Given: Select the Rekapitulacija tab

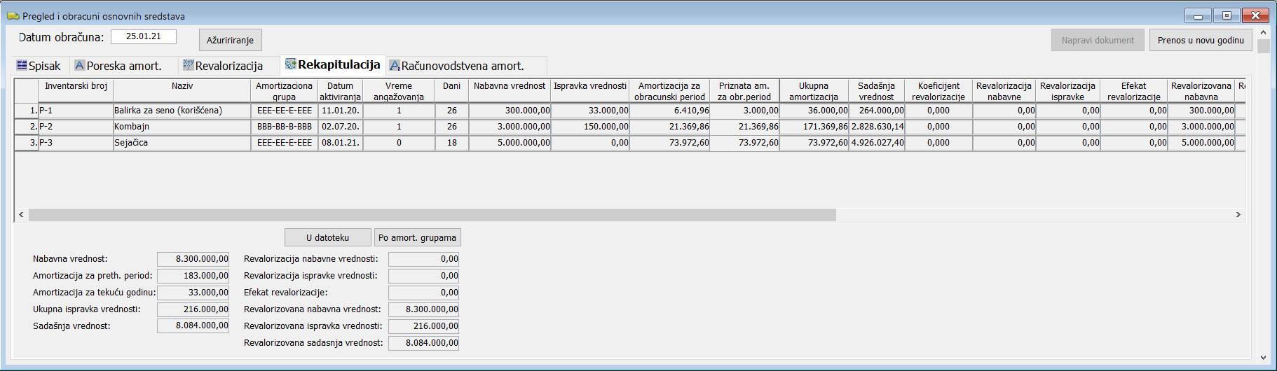Looking at the screenshot, I should click(x=333, y=64).
